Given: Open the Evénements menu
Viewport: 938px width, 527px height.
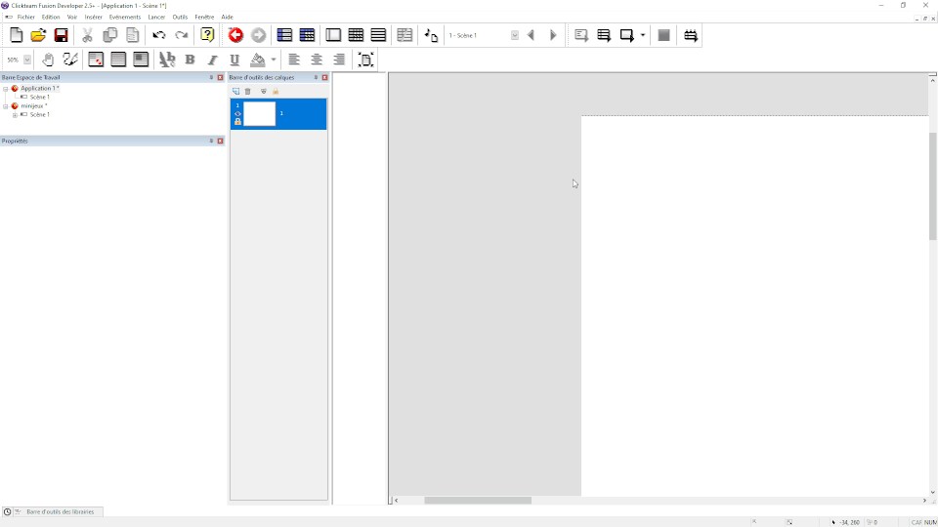Looking at the screenshot, I should pos(125,17).
